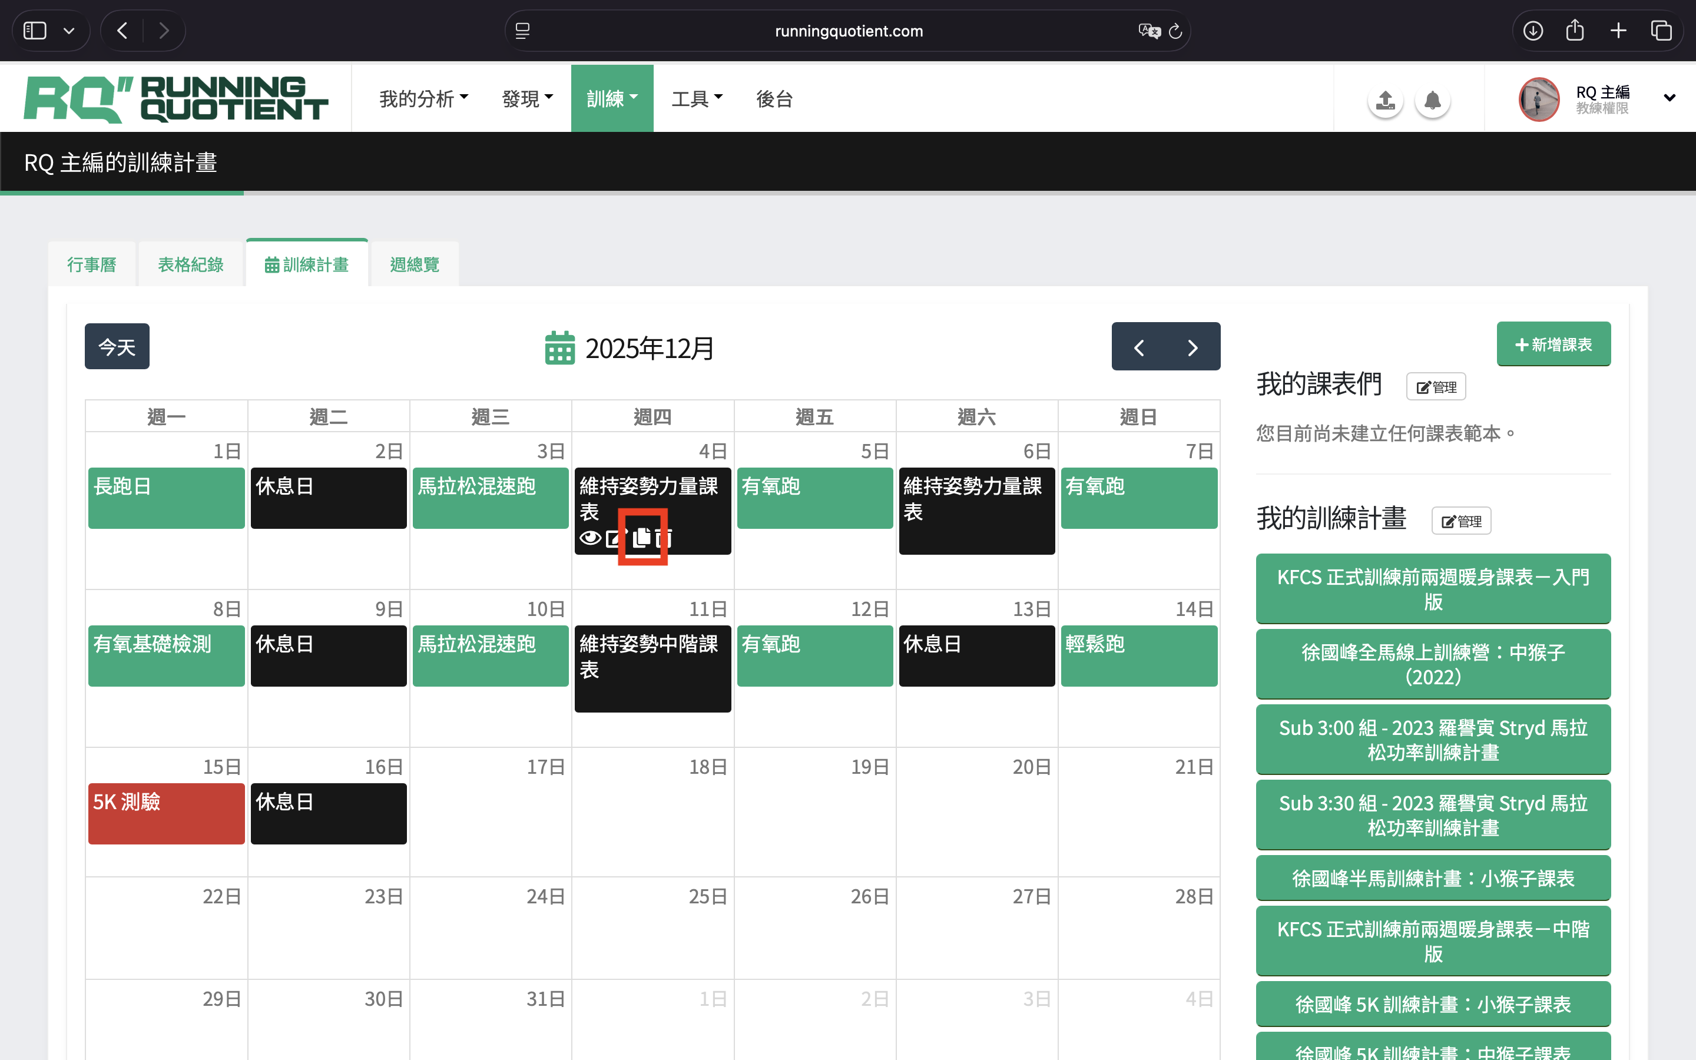Screen dimensions: 1696x1060
Task: Click the eye view icon on Dec 4 workout
Action: (590, 538)
